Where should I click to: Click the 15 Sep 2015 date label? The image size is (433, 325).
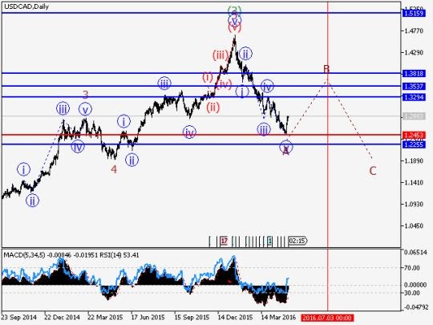coord(192,317)
